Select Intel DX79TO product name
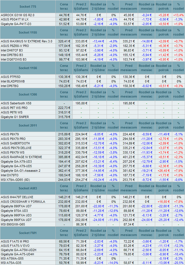Image resolution: width=185 pixels, height=265 pixels. click(10, 175)
